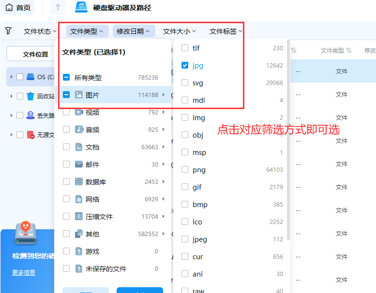Click the 丢失路径 lost path icon

(x=30, y=115)
